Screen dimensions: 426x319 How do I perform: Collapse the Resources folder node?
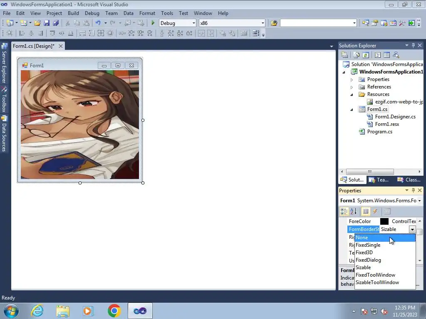click(352, 95)
